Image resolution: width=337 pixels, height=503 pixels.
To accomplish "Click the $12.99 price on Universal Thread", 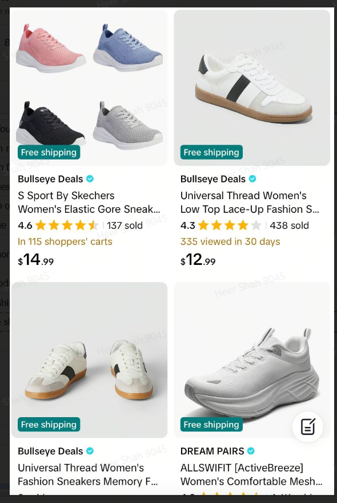I will tap(198, 260).
